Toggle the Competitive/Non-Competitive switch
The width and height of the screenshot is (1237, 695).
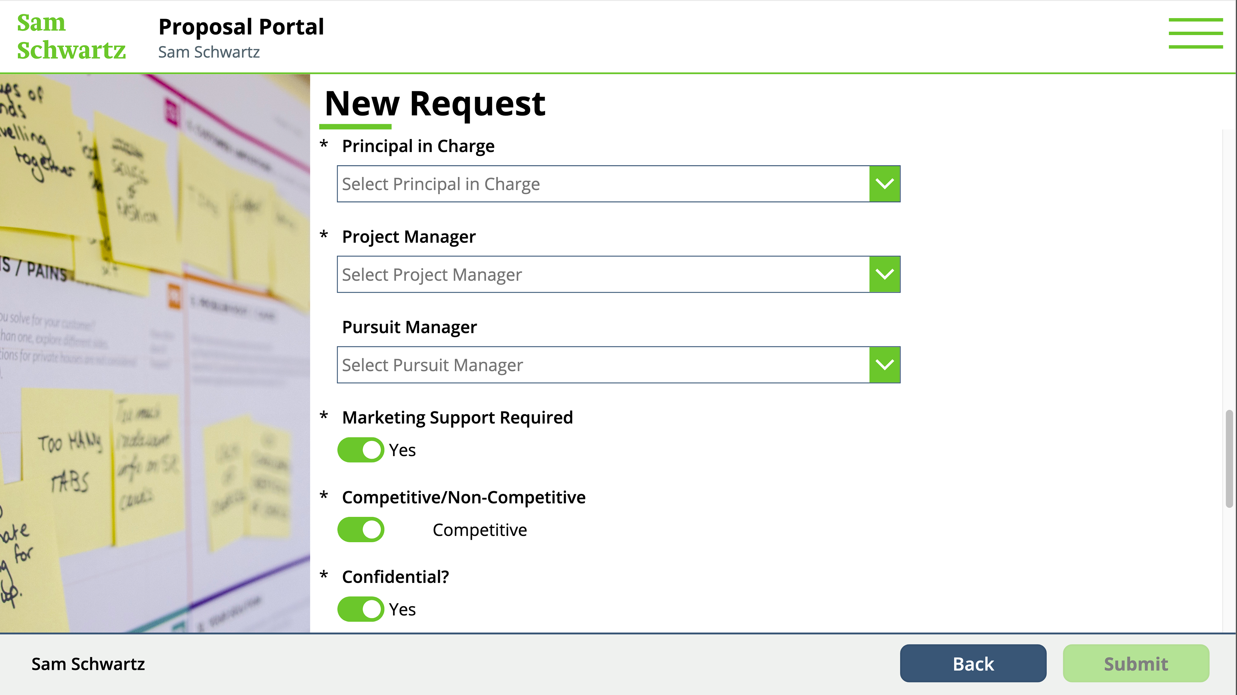pos(361,530)
